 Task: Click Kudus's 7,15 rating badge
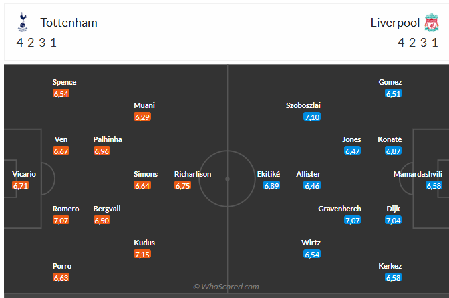142,254
